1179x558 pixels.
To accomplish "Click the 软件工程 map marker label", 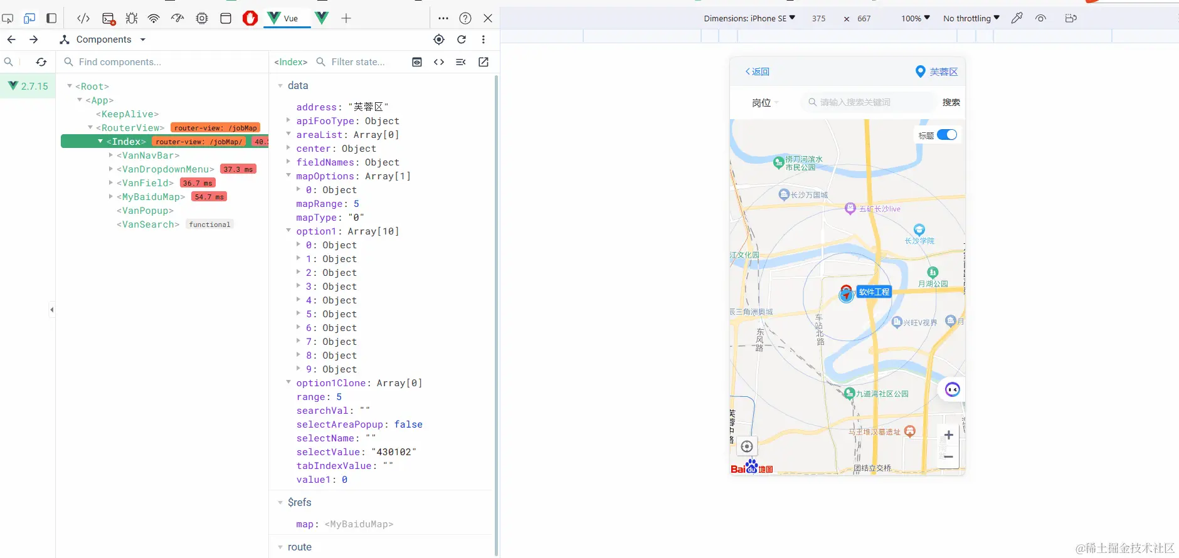I will tap(874, 292).
